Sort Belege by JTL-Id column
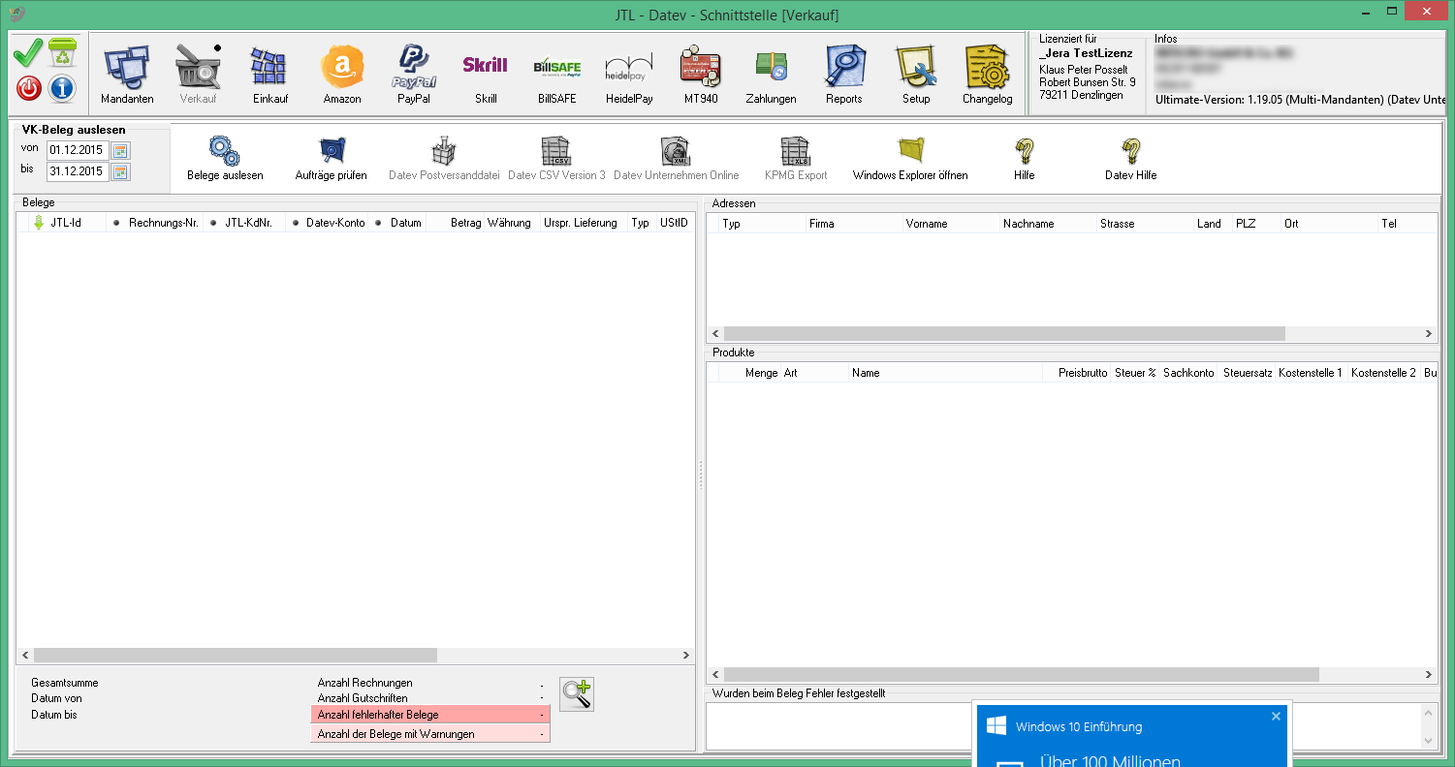 [65, 223]
